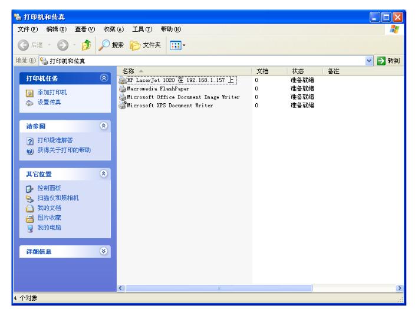Click the Forward arrow toolbar button
The width and height of the screenshot is (418, 309).
[x=62, y=45]
